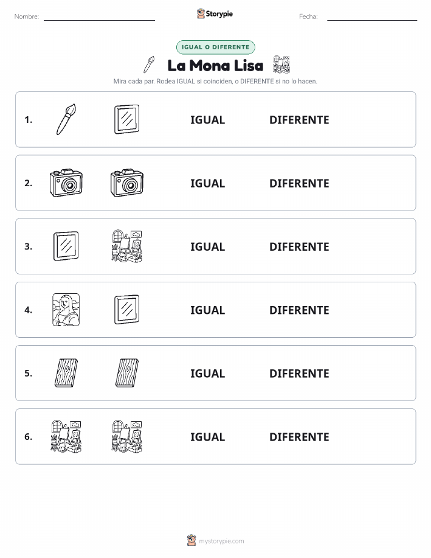Viewport: 431px width, 558px height.
Task: Click the art studio icon in row 3
Action: pyautogui.click(x=127, y=246)
